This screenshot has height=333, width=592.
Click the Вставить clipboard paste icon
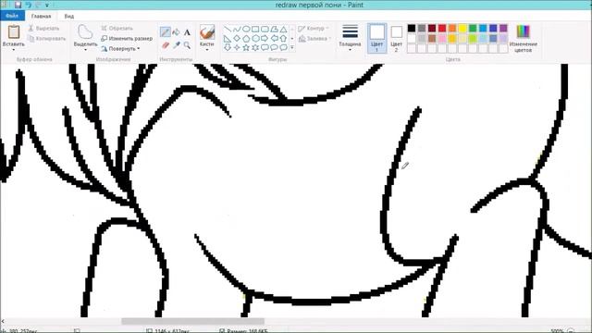tap(14, 32)
